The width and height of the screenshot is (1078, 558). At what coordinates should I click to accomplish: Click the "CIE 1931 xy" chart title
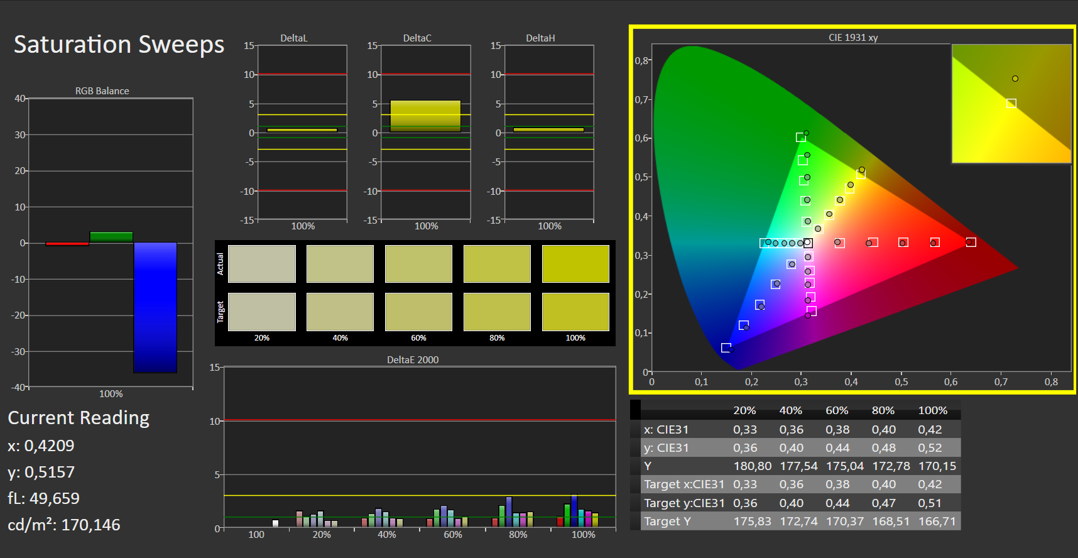pos(853,38)
